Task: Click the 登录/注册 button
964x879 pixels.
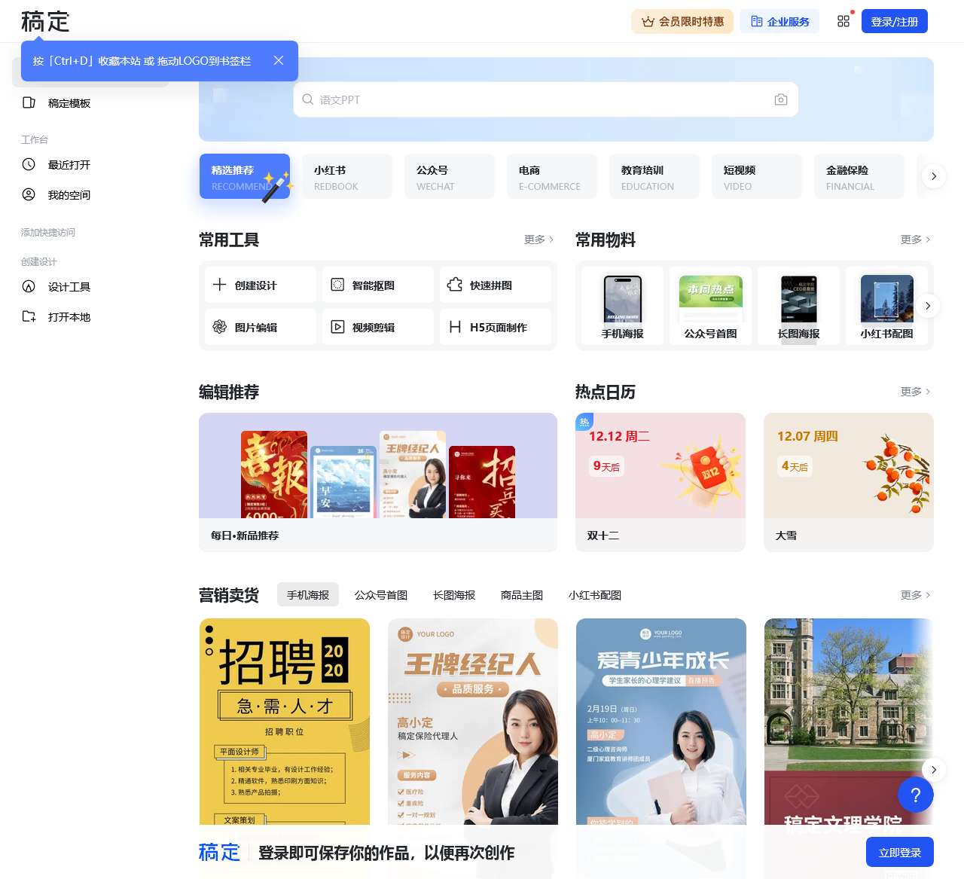Action: click(894, 22)
